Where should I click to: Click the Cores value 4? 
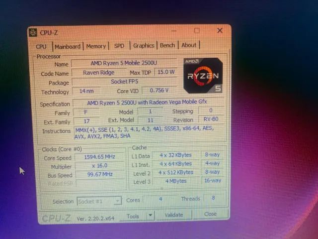point(160,199)
